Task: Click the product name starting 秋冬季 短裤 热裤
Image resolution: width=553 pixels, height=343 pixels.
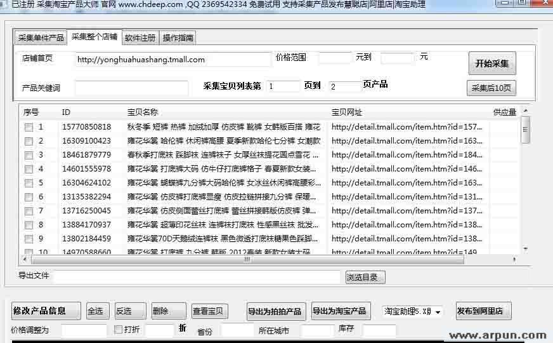Action: (x=224, y=127)
